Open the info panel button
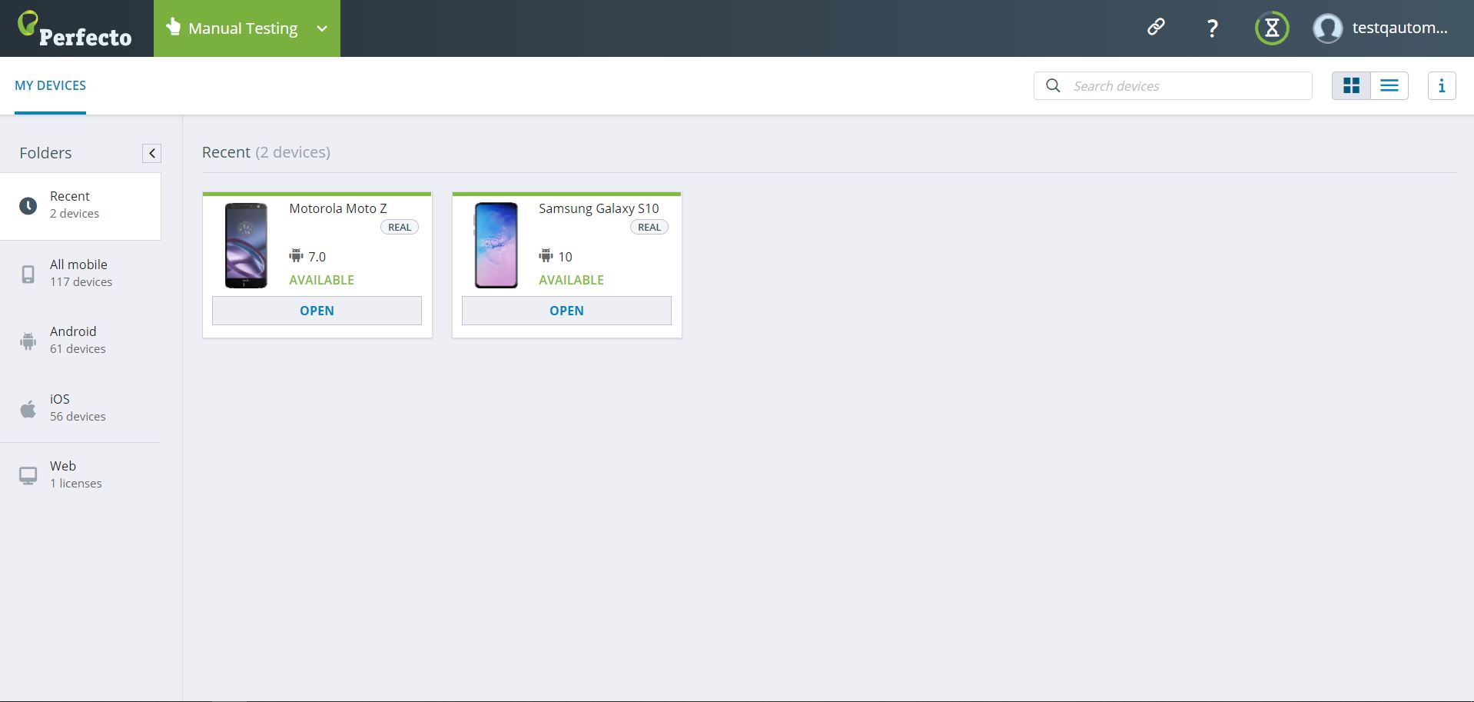This screenshot has height=702, width=1474. [x=1442, y=85]
